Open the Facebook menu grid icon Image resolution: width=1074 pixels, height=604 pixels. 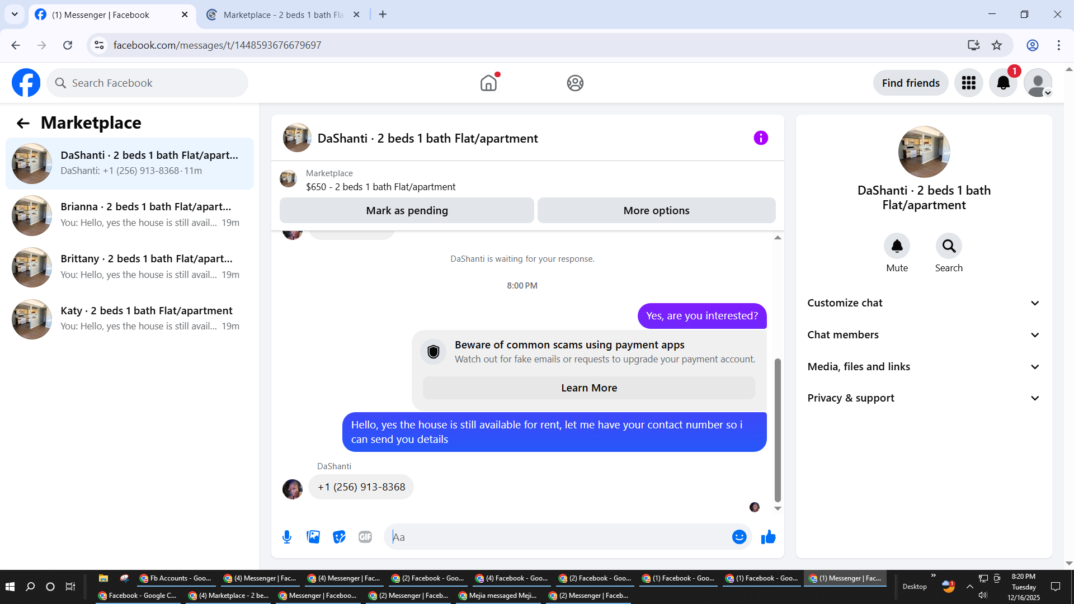[969, 83]
